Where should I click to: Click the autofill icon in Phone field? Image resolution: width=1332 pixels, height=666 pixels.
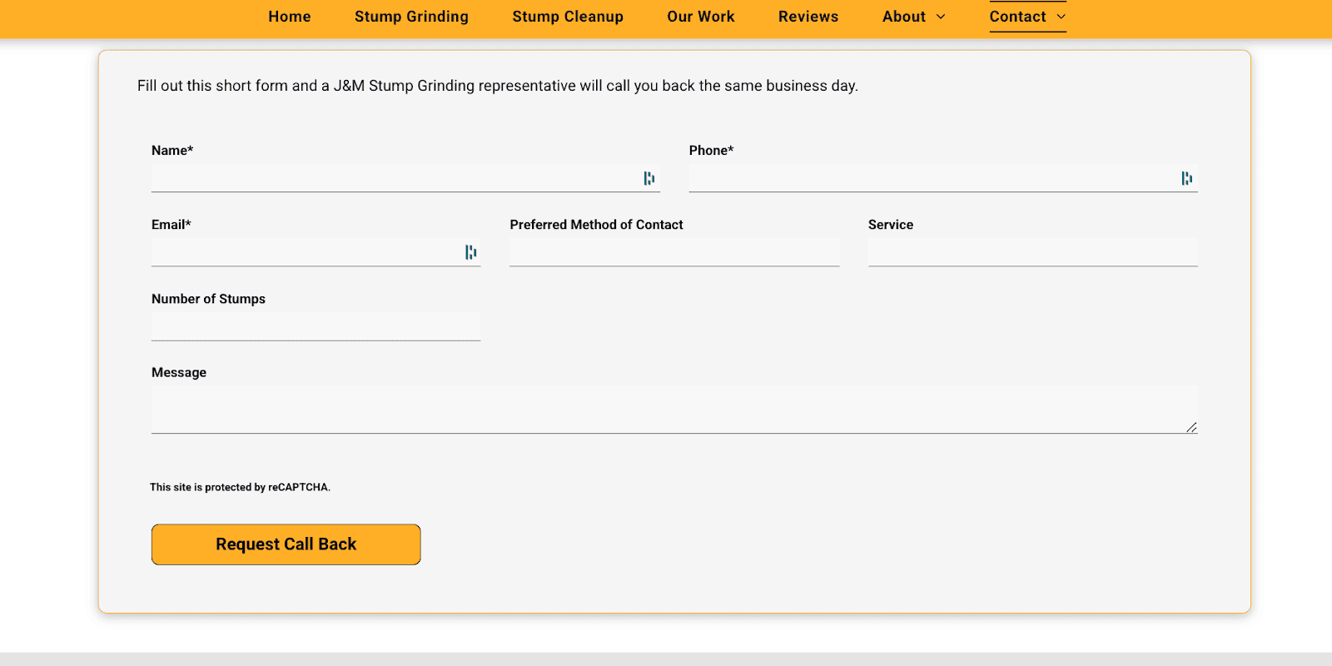[x=1186, y=178]
